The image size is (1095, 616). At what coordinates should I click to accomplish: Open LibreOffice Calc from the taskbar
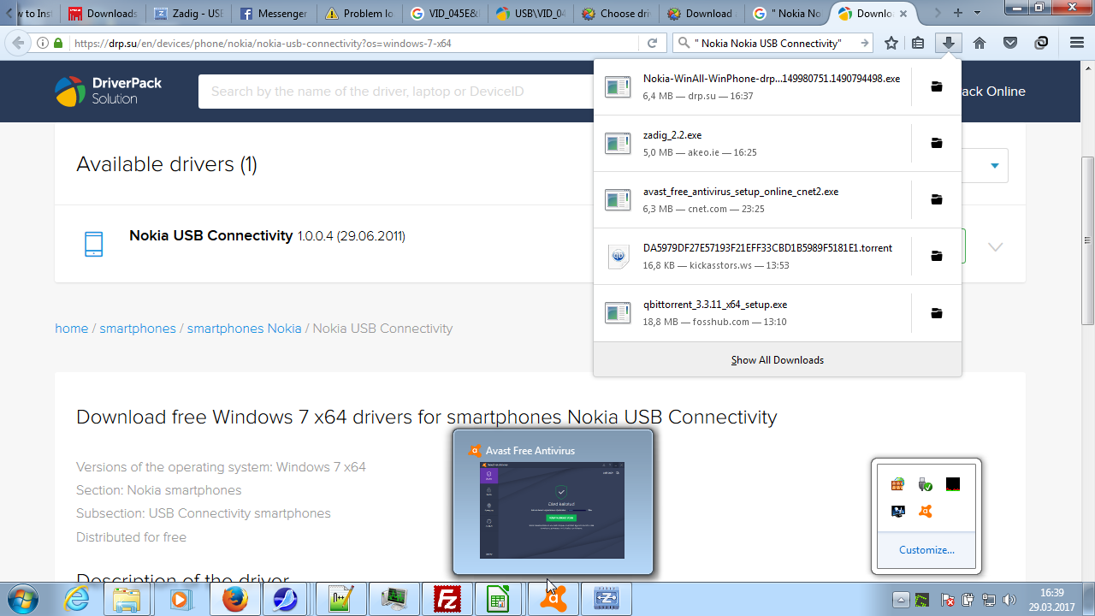coord(499,599)
